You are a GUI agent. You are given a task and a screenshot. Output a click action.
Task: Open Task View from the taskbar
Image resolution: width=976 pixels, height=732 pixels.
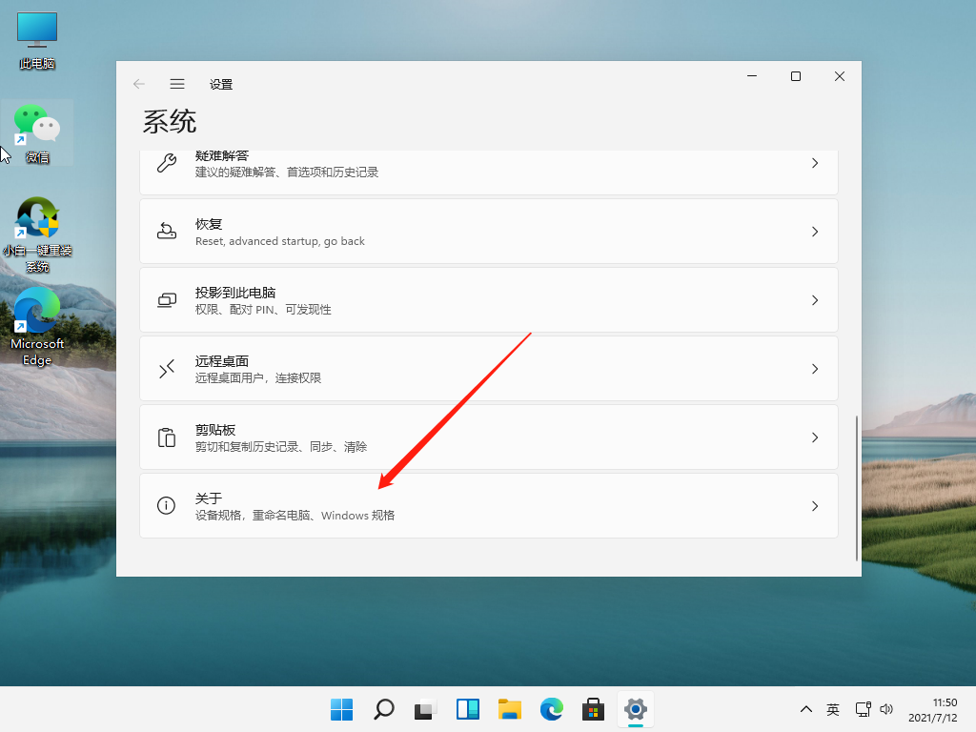[426, 709]
